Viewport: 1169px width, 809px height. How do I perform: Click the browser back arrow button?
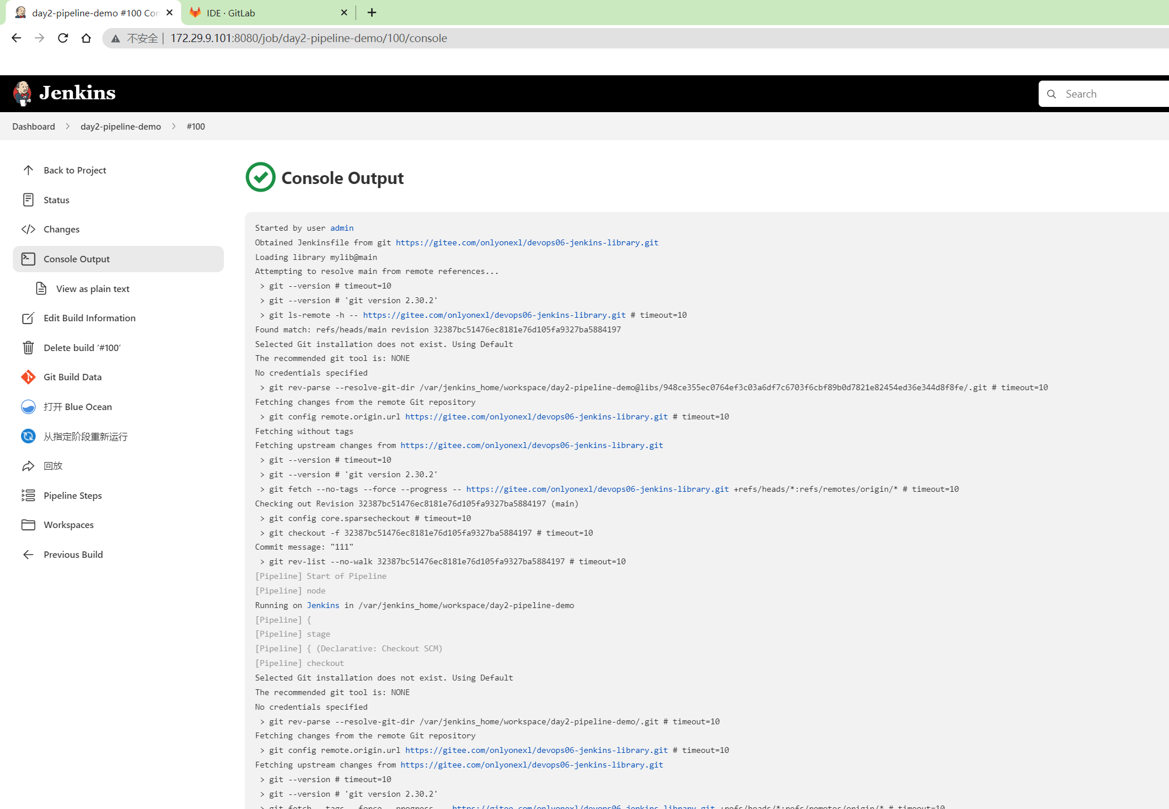click(16, 38)
